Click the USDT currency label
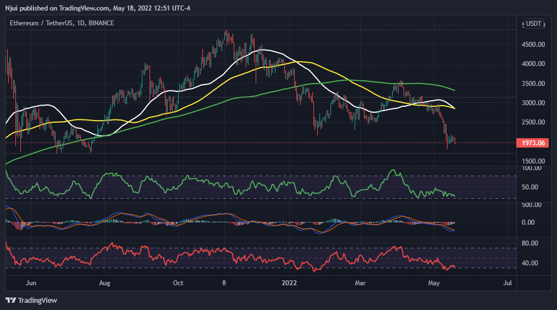 click(x=533, y=24)
